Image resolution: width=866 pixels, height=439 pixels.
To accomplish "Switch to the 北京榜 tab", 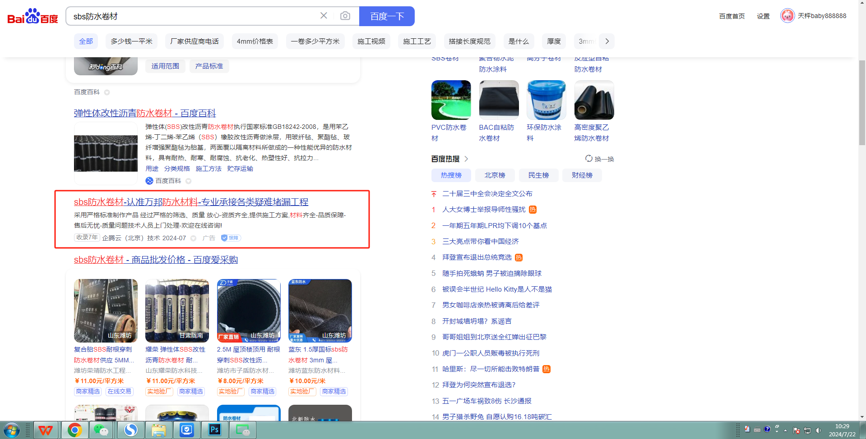I will click(495, 175).
